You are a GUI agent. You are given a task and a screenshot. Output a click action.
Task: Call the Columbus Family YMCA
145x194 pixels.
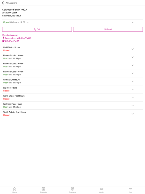[x=37, y=29]
